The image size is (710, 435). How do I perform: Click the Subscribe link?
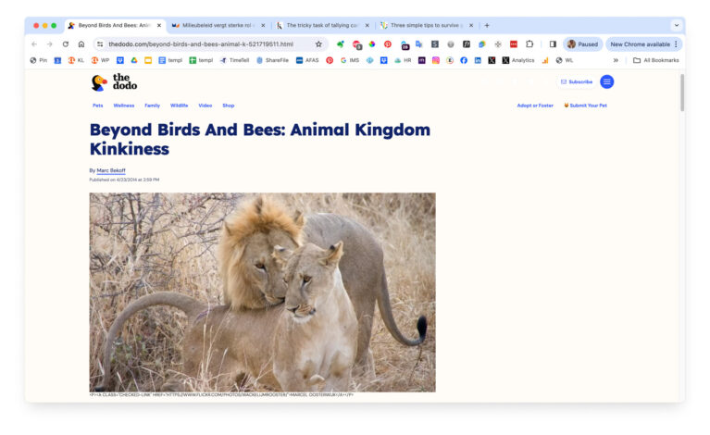[577, 81]
